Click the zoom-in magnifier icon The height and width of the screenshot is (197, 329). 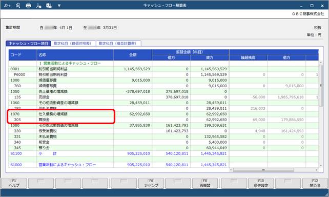[x=7, y=6]
